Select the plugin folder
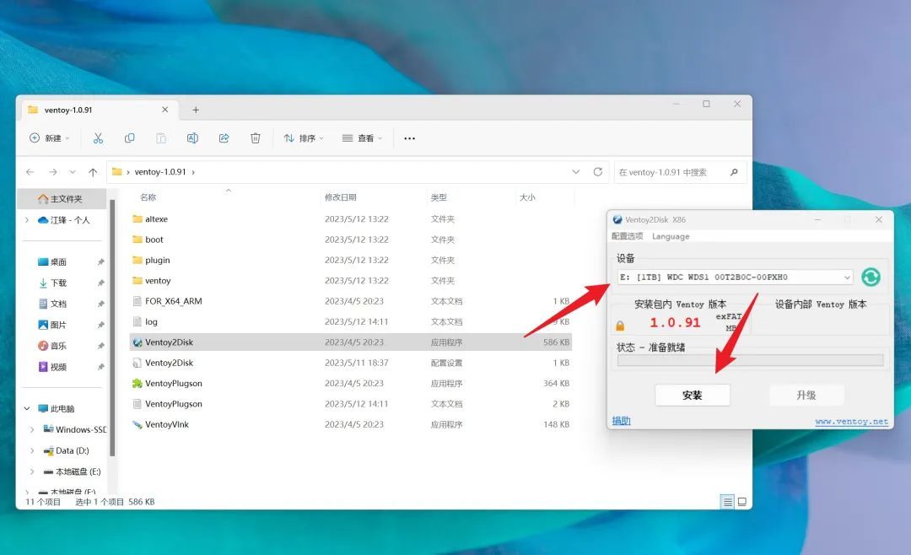Image resolution: width=911 pixels, height=555 pixels. pos(351,261)
